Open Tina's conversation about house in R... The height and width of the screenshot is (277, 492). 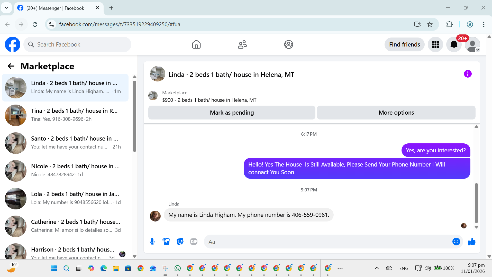tap(65, 115)
